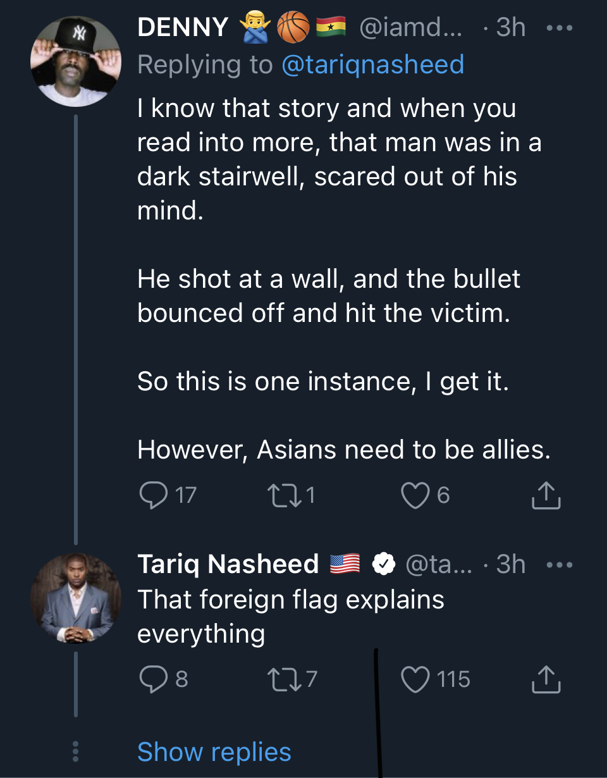Like DENNY's tweet with the heart
Viewport: 607px width, 778px height.
click(x=415, y=495)
